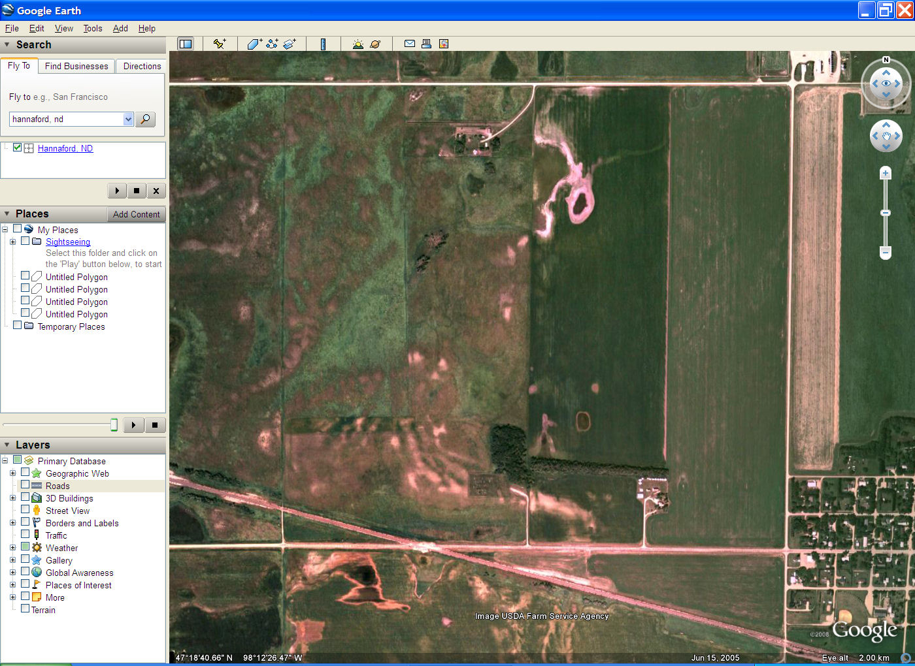Image resolution: width=915 pixels, height=666 pixels.
Task: Click the eye icon in look joystick
Action: [x=886, y=84]
